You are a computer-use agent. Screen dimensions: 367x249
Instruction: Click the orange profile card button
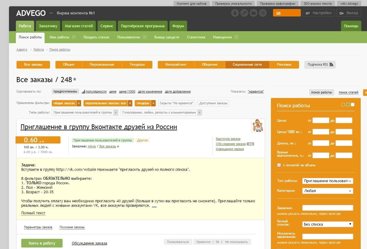[287, 13]
